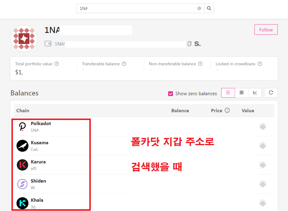Click the Kusama bird logo
Viewport: 288px width, 211px height.
22,146
